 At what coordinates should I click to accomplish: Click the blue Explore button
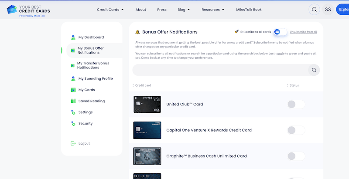342,10
